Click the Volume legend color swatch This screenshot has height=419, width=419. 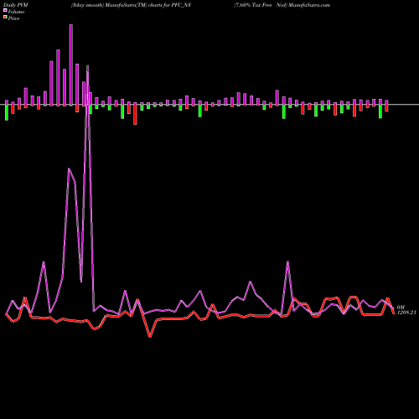pos(5,11)
